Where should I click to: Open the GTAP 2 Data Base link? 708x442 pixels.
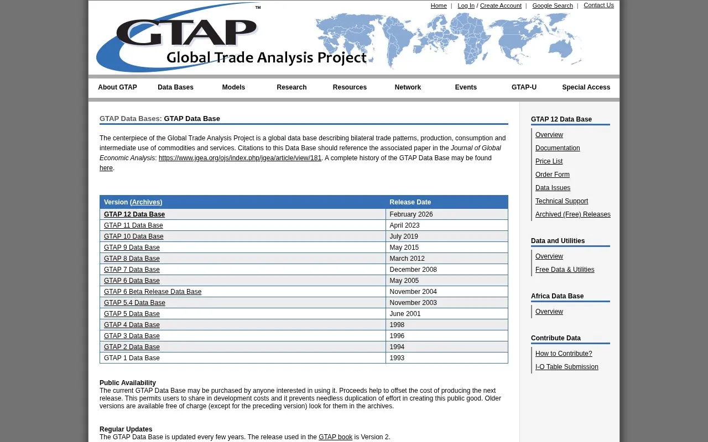(x=132, y=347)
